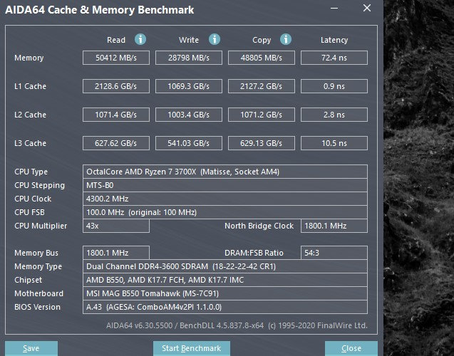Select Memory read value 50412 MB/s
This screenshot has height=356, width=454.
click(x=116, y=58)
